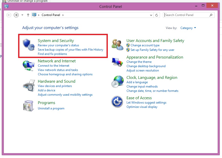The image size is (222, 158).
Task: Click UAC shield beside Change account type
Action: click(x=128, y=45)
